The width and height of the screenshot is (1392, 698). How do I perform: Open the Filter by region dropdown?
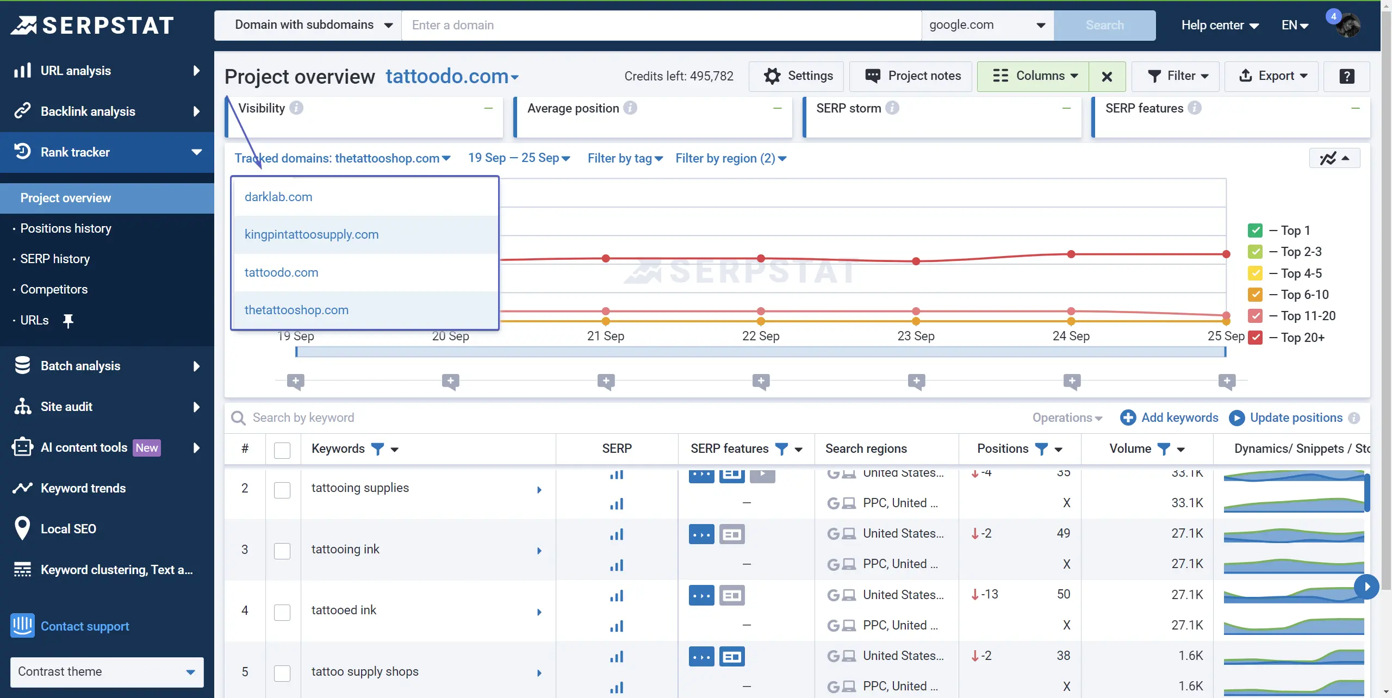tap(730, 158)
